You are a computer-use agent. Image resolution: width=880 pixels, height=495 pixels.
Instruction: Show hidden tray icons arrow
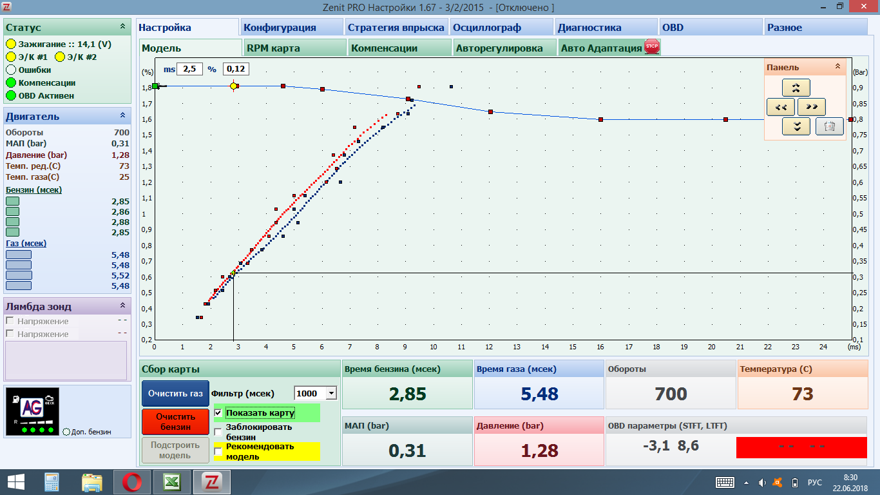747,482
